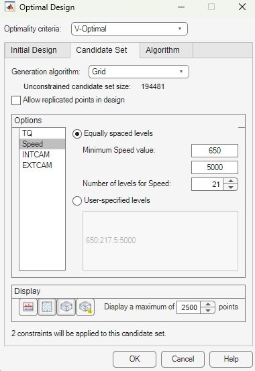Confirm with the OK button
Screen dimensions: 255x371
pyautogui.click(x=134, y=359)
